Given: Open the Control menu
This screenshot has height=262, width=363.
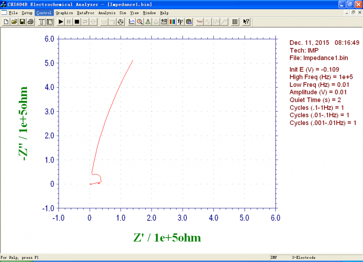Looking at the screenshot, I should pyautogui.click(x=44, y=13).
